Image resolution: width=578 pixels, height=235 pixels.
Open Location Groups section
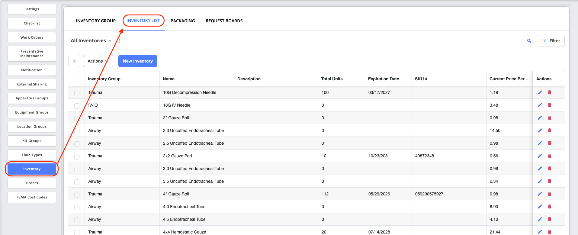[x=32, y=127]
